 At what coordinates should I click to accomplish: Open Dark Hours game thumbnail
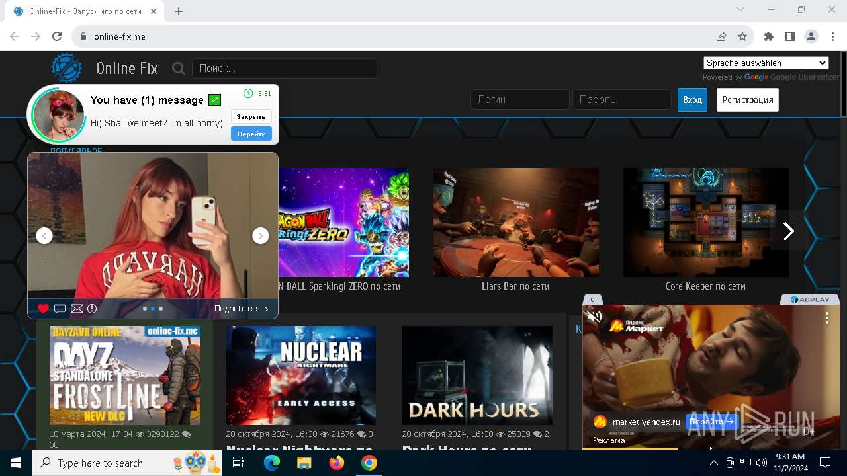pyautogui.click(x=477, y=376)
